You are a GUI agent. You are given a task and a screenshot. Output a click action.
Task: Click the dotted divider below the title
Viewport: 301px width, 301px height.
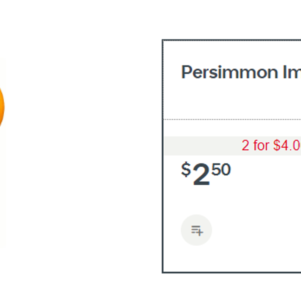232,119
